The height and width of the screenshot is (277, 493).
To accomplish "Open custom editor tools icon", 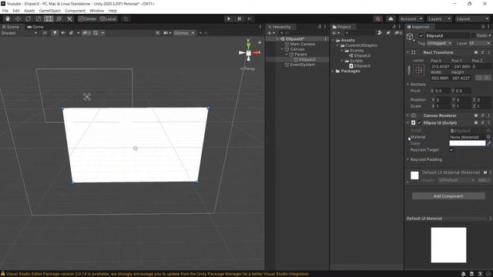I will (x=69, y=18).
